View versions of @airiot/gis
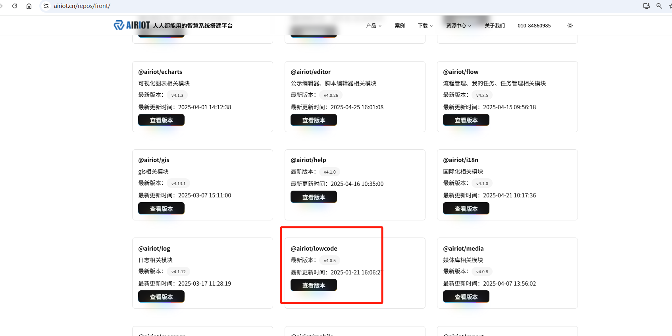This screenshot has width=672, height=336. click(161, 209)
